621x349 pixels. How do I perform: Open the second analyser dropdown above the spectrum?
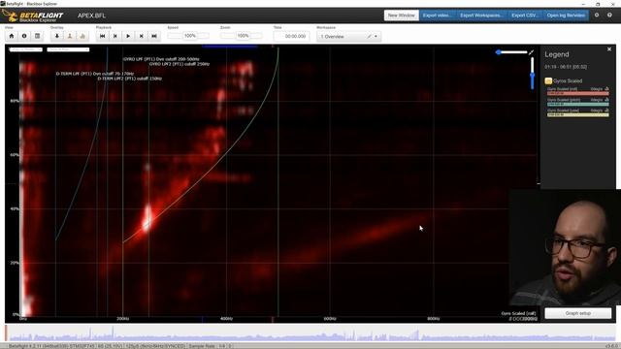tap(68, 49)
